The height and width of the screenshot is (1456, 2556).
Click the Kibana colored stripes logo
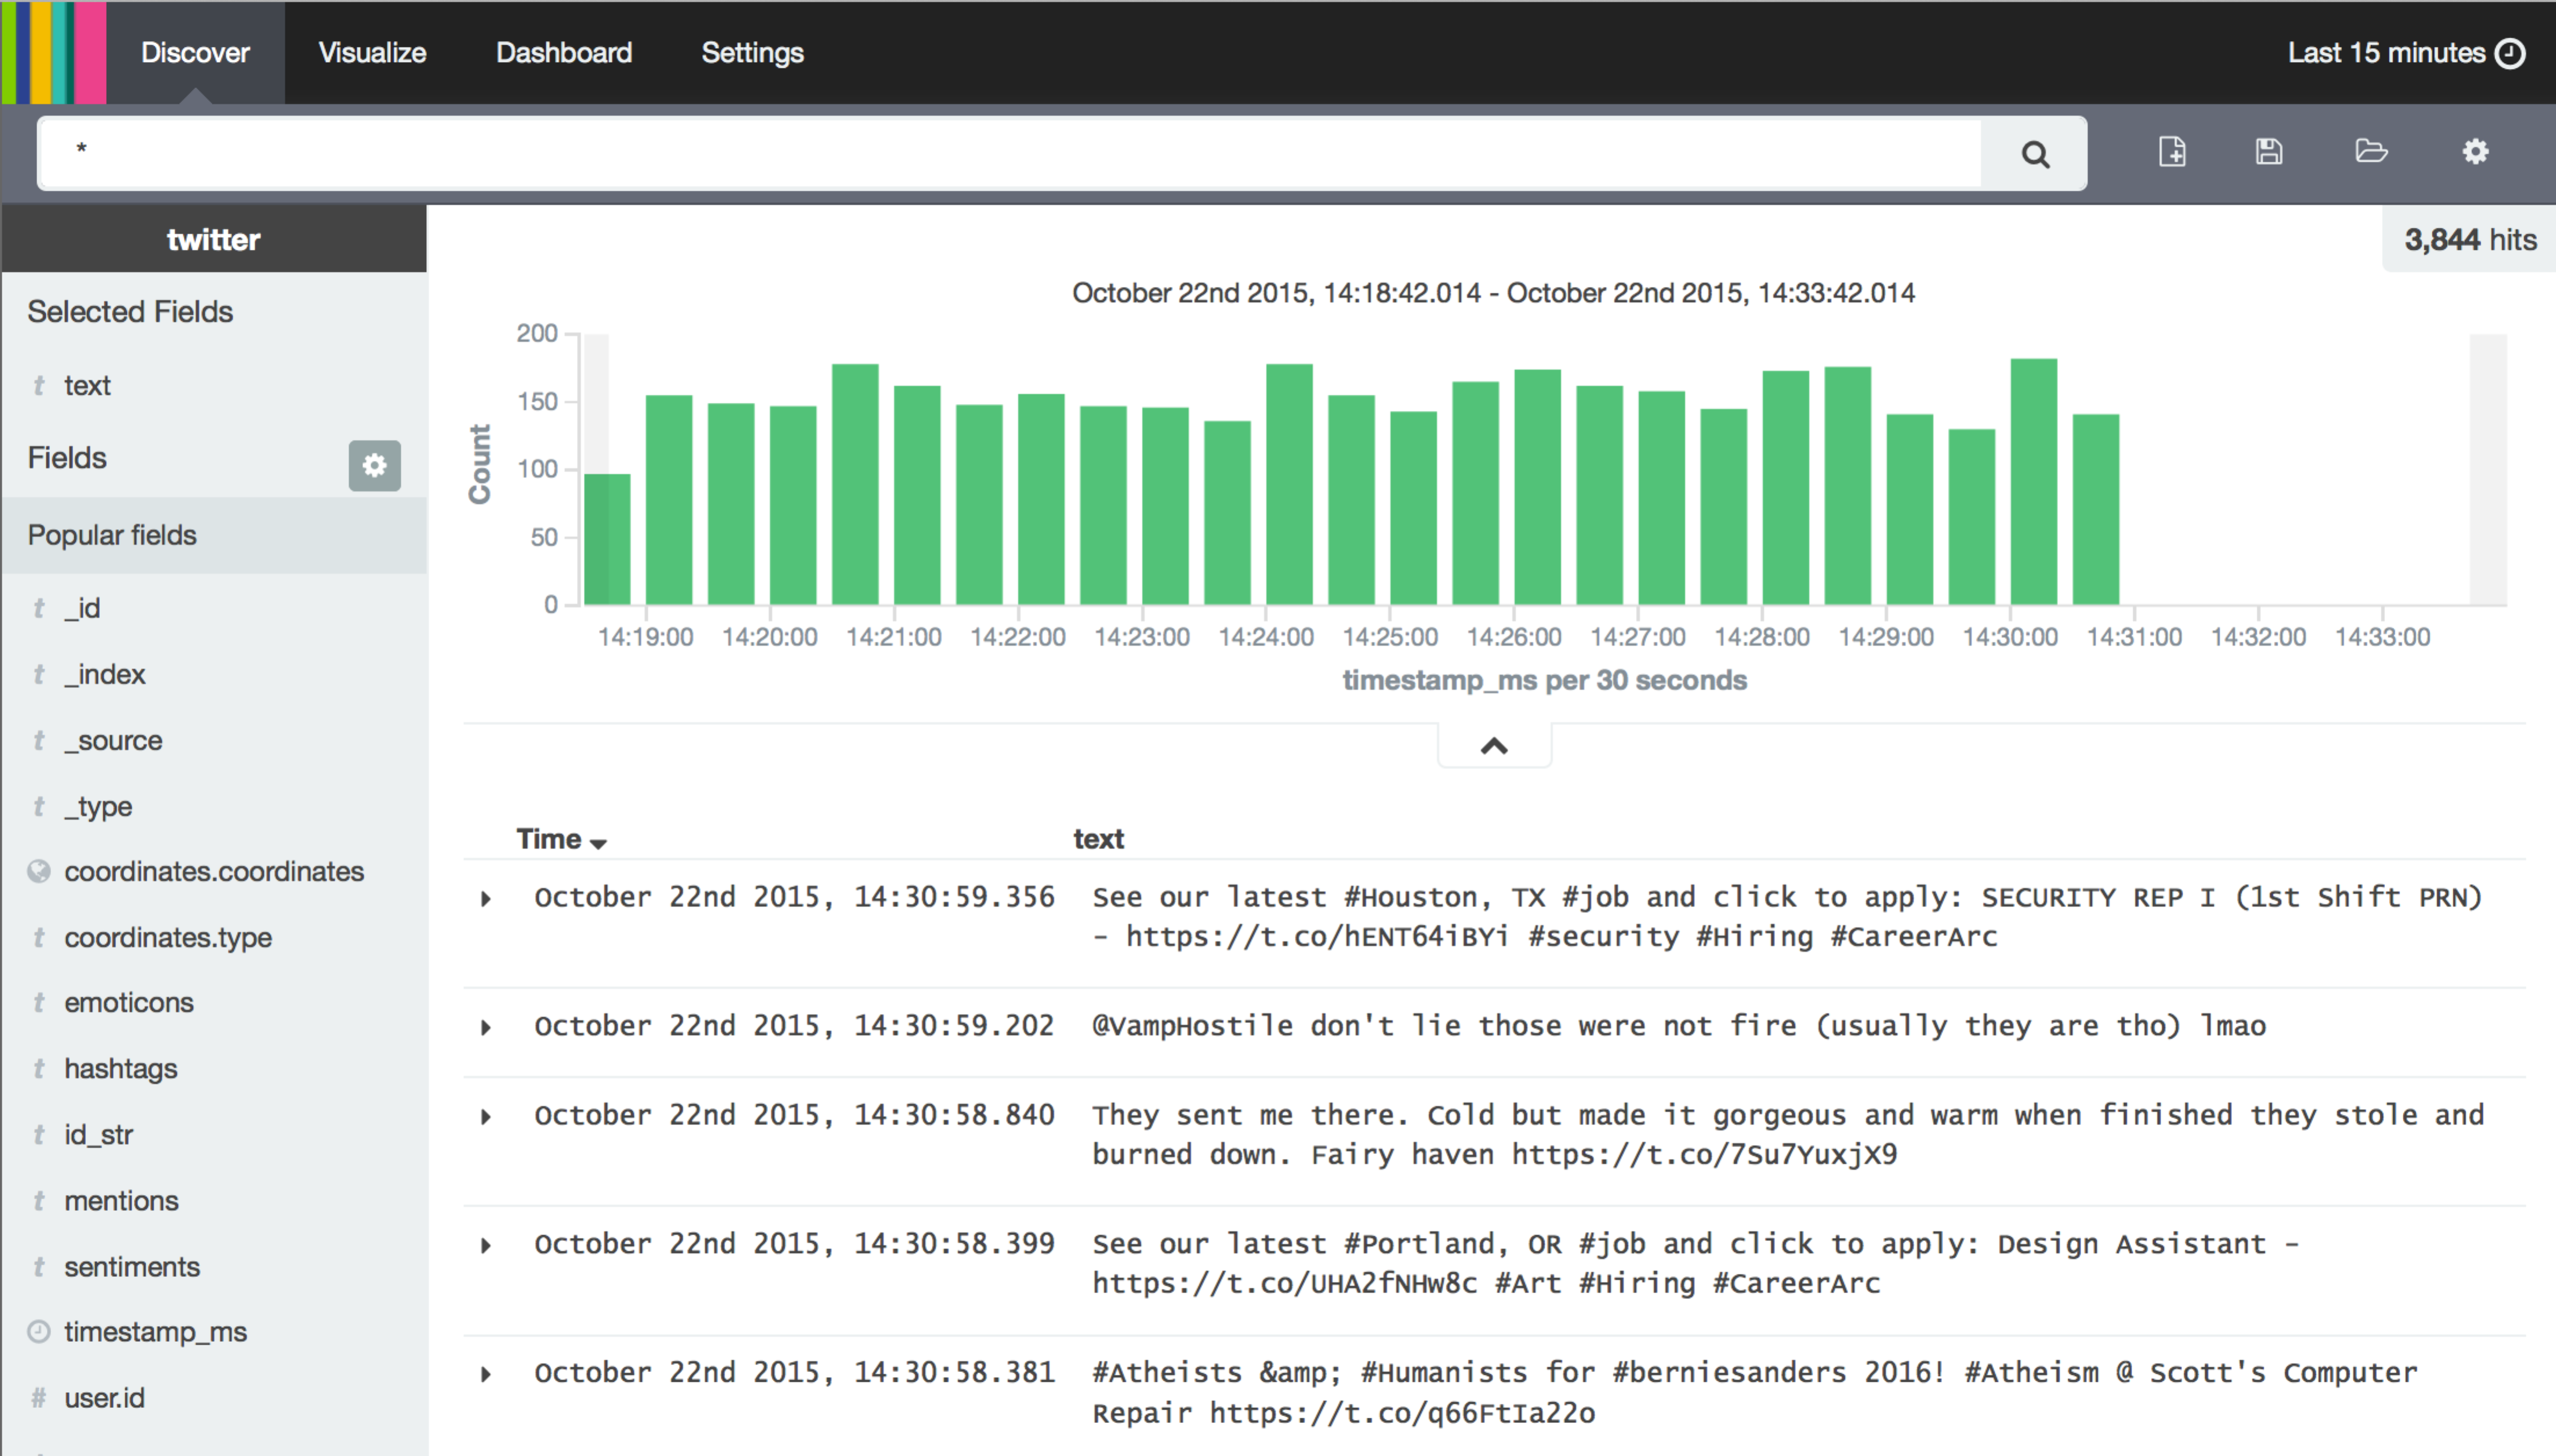[54, 52]
